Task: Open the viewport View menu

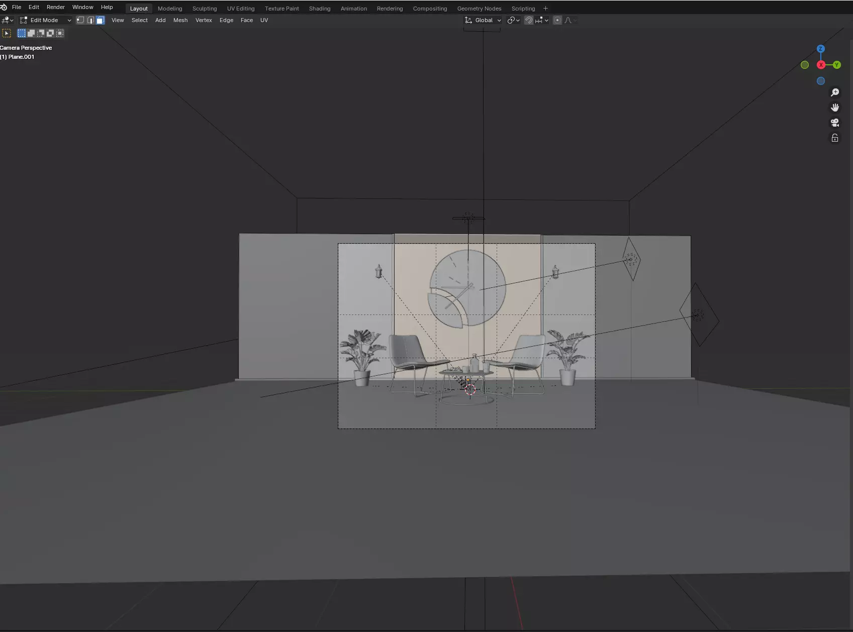Action: [x=118, y=20]
